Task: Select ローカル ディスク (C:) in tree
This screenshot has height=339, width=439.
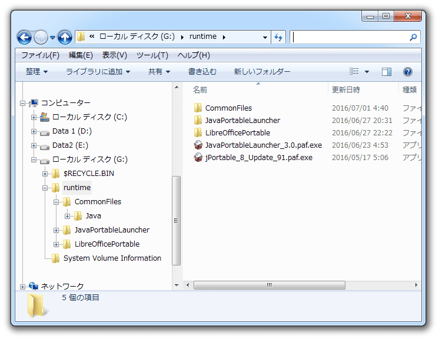Action: [89, 117]
